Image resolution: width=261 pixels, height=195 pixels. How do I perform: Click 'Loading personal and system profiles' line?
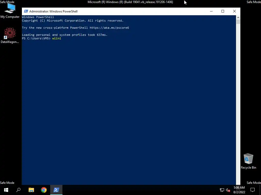pyautogui.click(x=65, y=35)
